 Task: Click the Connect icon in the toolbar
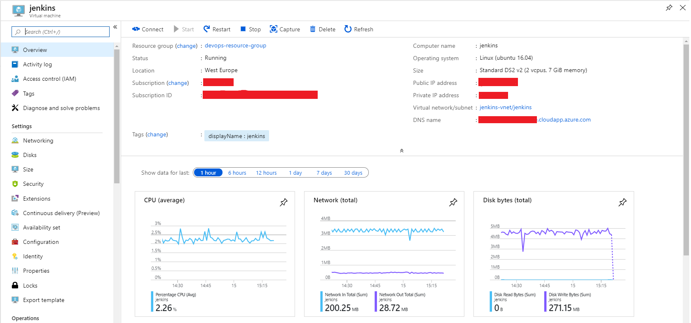[136, 29]
